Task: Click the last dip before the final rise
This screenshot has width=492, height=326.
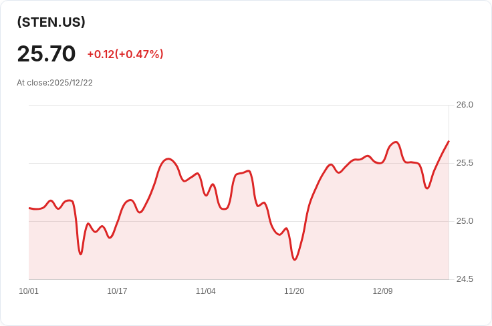Action: tap(427, 188)
